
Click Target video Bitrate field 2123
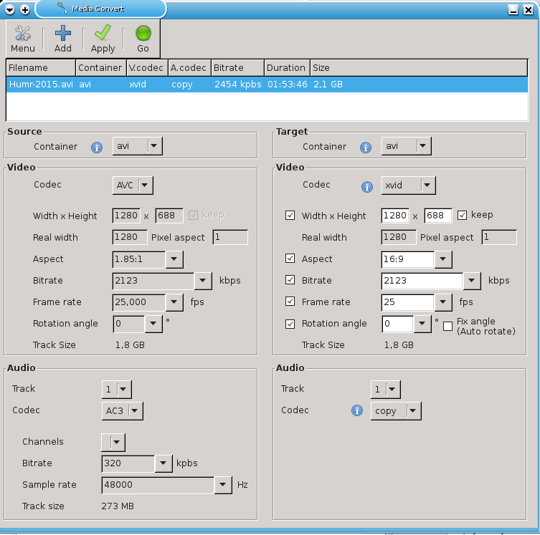pyautogui.click(x=422, y=281)
